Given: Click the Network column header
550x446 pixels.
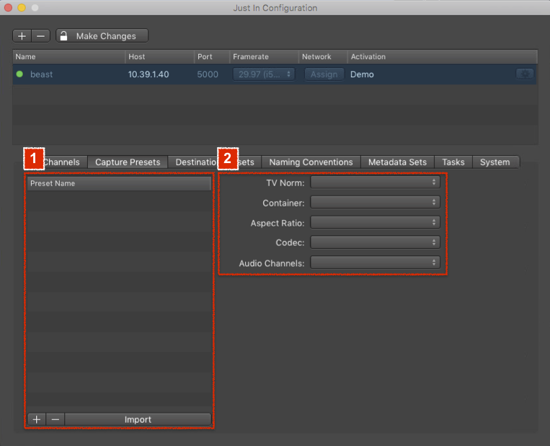Looking at the screenshot, I should [323, 56].
